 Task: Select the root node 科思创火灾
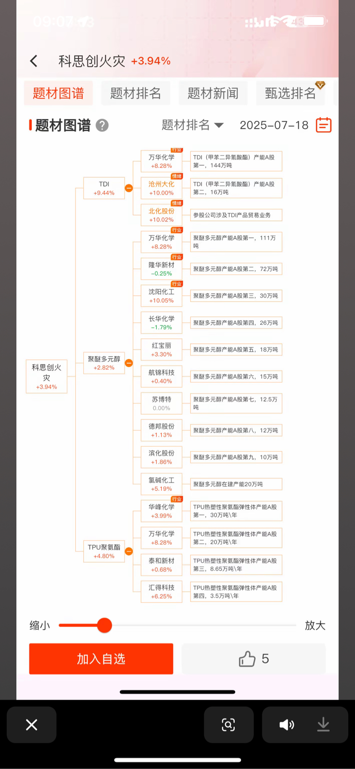click(x=47, y=377)
